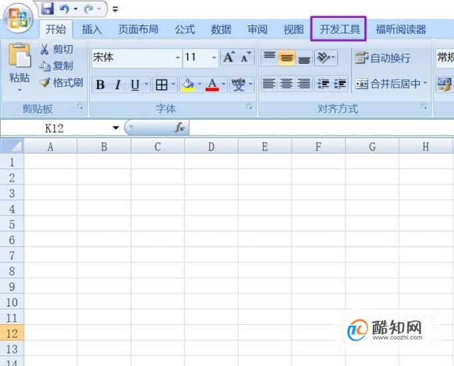Image resolution: width=454 pixels, height=366 pixels.
Task: Click the fx insert function button
Action: pos(180,128)
